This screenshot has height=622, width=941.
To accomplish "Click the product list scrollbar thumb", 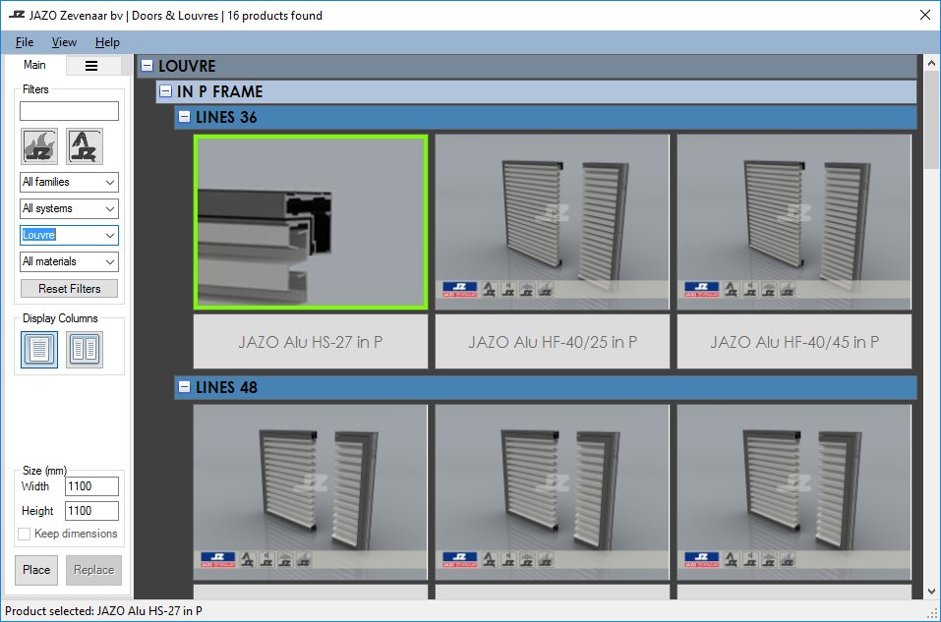I will point(931,120).
